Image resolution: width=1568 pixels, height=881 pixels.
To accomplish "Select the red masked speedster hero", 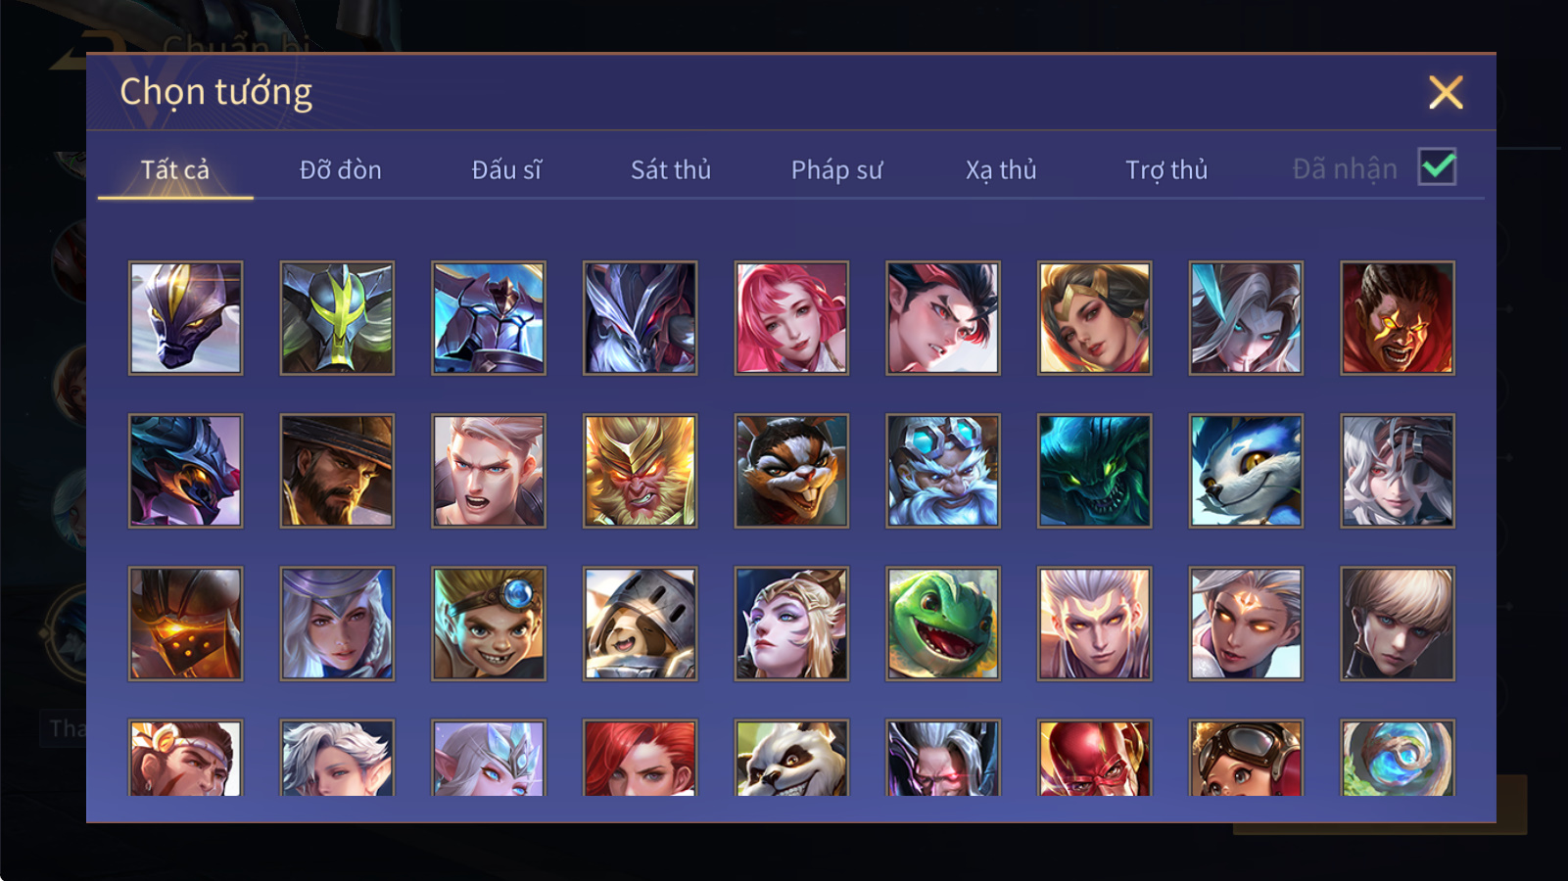I will [1094, 758].
